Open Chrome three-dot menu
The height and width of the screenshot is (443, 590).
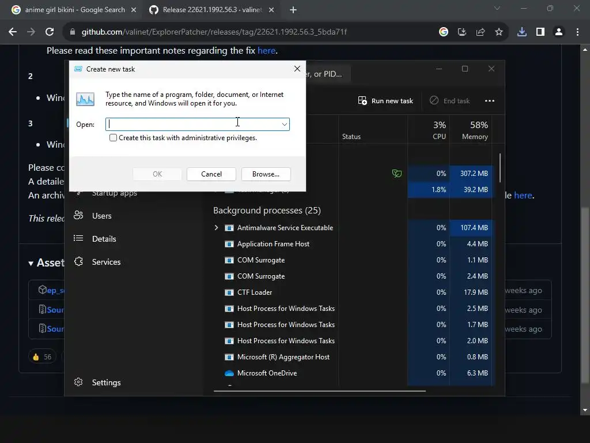pos(577,32)
